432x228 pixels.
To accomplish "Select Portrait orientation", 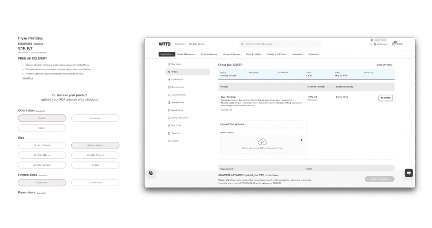I will (x=42, y=118).
